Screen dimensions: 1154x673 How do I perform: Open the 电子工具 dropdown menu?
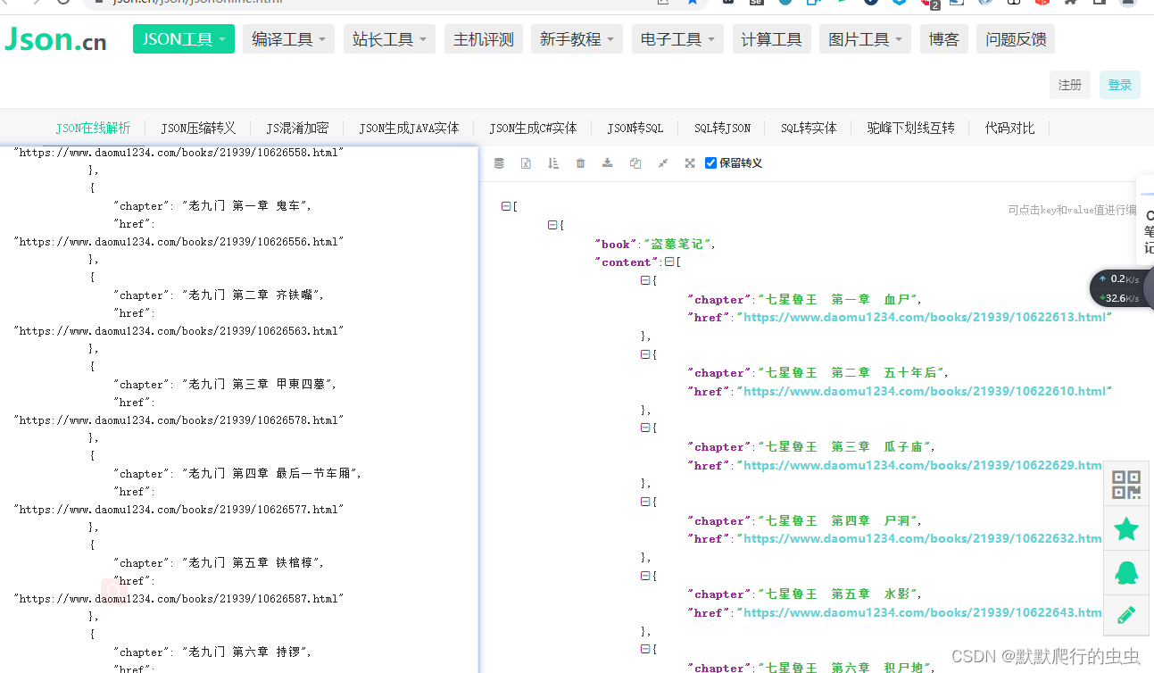[x=678, y=39]
